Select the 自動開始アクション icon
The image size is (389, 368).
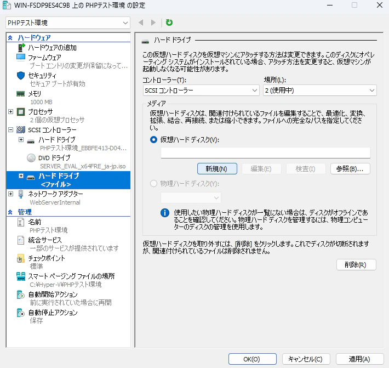tap(21, 295)
